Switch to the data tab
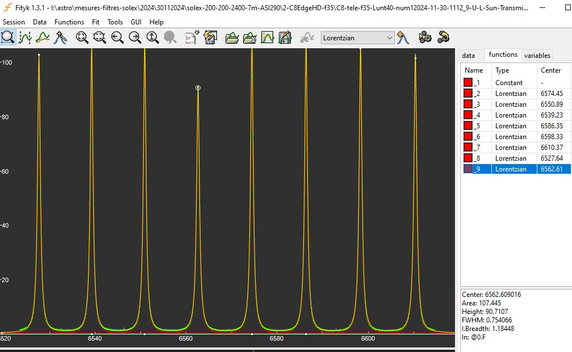572x352 pixels. click(468, 55)
